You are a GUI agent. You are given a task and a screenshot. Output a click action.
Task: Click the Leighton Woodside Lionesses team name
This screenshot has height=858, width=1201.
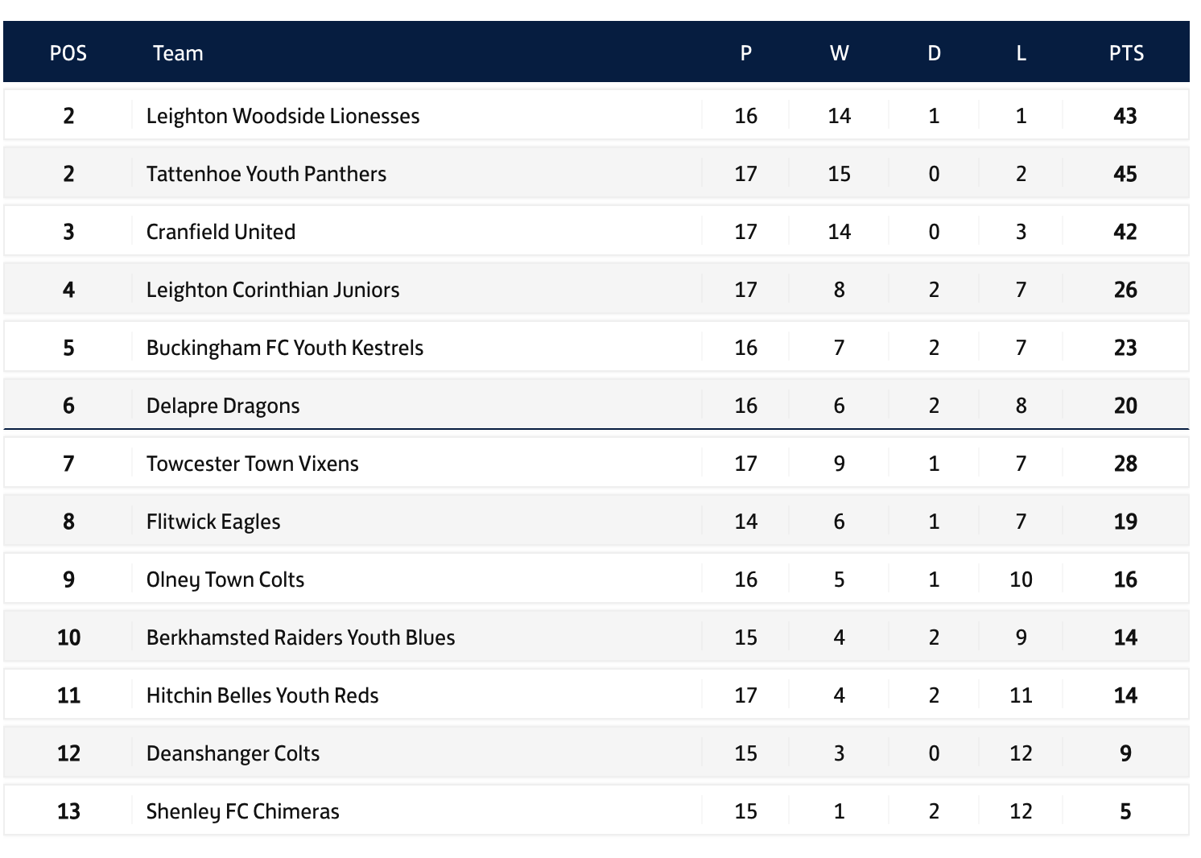click(283, 116)
